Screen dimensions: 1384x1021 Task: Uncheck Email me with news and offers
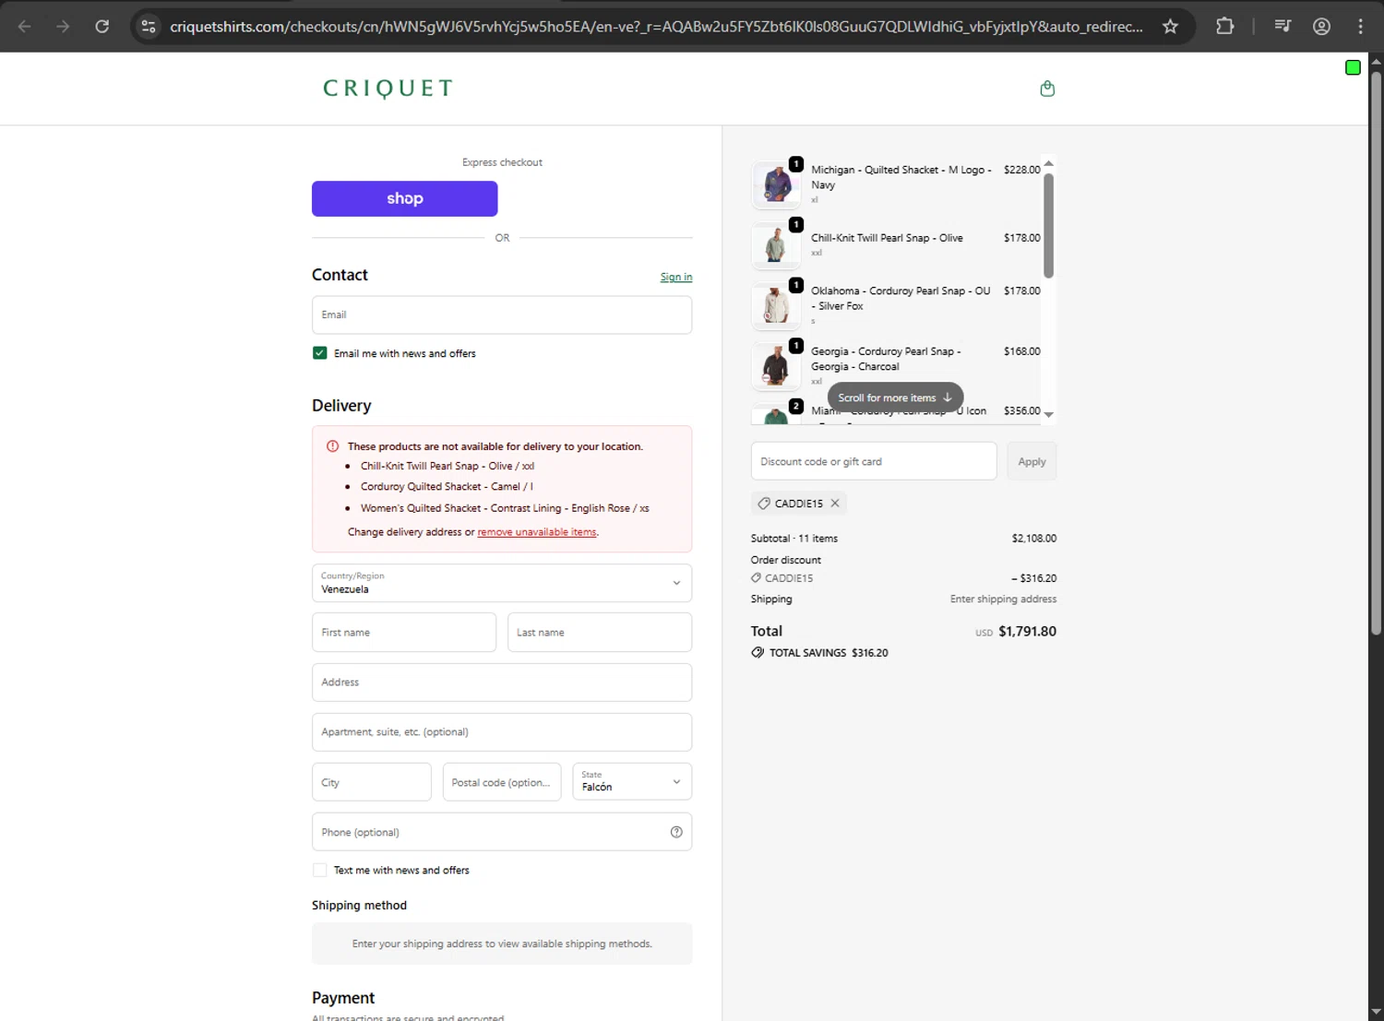(320, 353)
